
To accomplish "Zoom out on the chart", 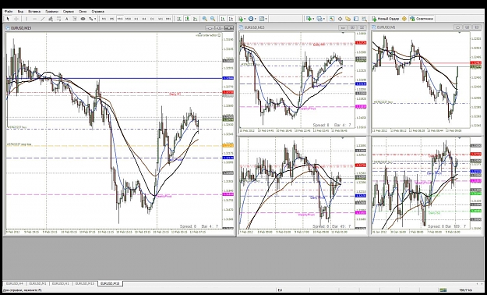I will click(x=213, y=19).
